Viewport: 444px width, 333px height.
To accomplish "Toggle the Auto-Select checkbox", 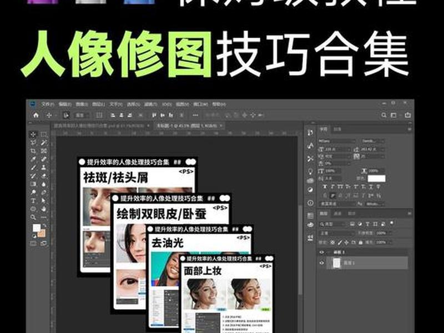I will 66,115.
